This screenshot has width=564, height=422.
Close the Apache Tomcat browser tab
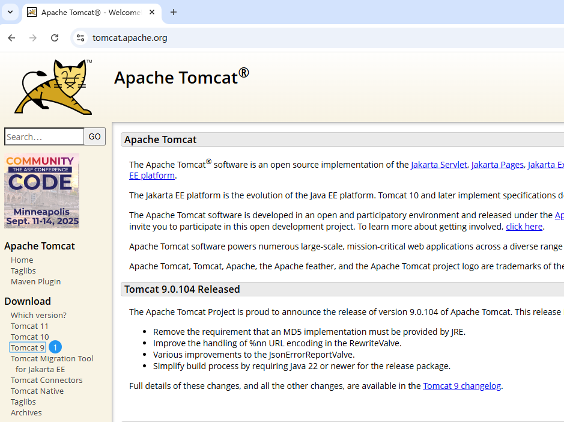pyautogui.click(x=152, y=12)
